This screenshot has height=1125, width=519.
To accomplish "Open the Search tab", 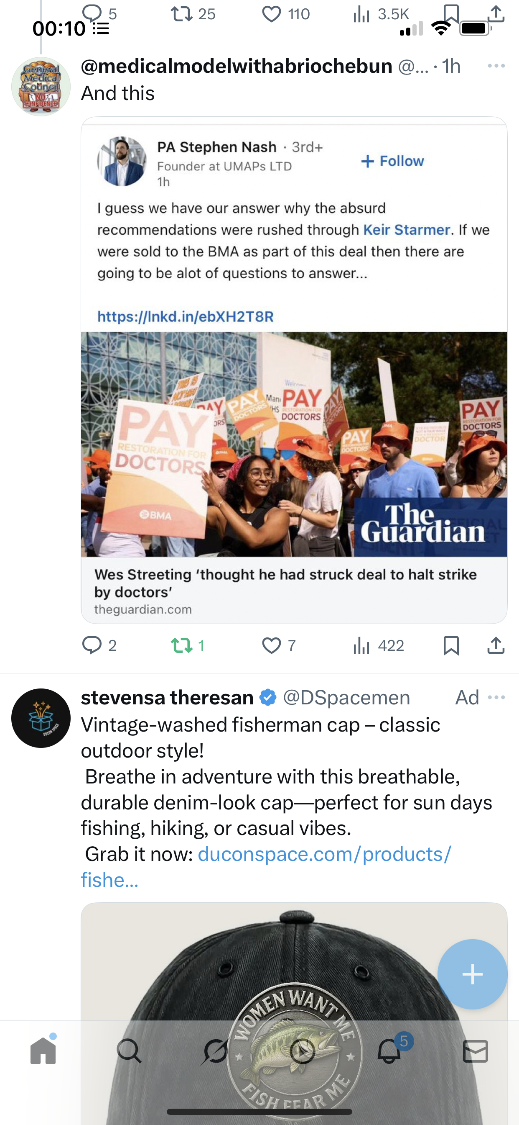I will tap(129, 1051).
